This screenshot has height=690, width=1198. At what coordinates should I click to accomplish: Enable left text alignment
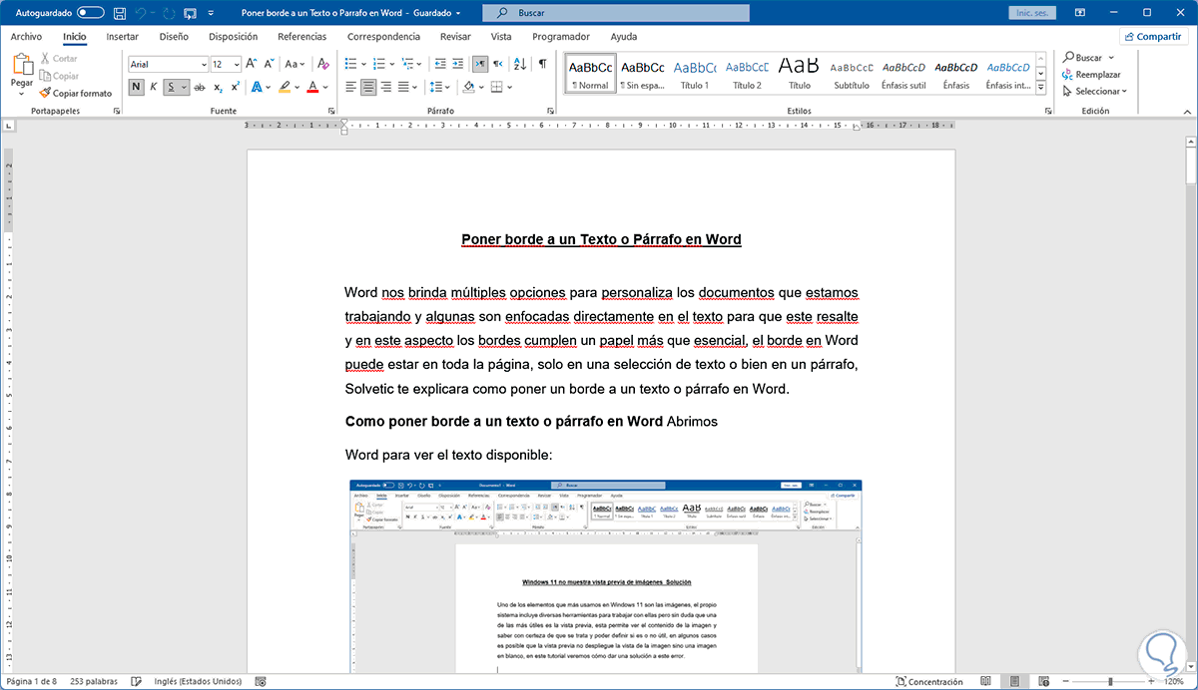tap(349, 87)
